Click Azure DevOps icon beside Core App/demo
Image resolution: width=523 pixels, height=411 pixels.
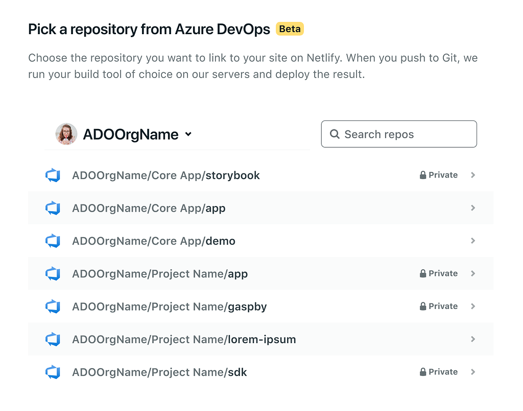[x=53, y=241]
